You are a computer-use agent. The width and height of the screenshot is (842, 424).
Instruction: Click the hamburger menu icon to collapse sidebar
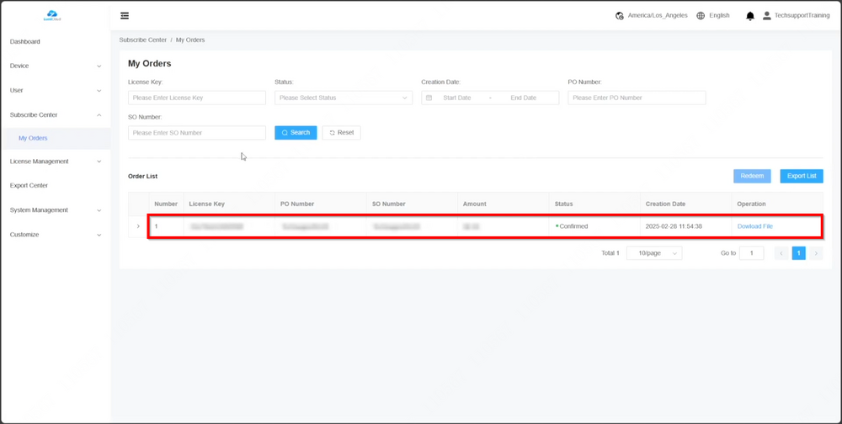125,16
